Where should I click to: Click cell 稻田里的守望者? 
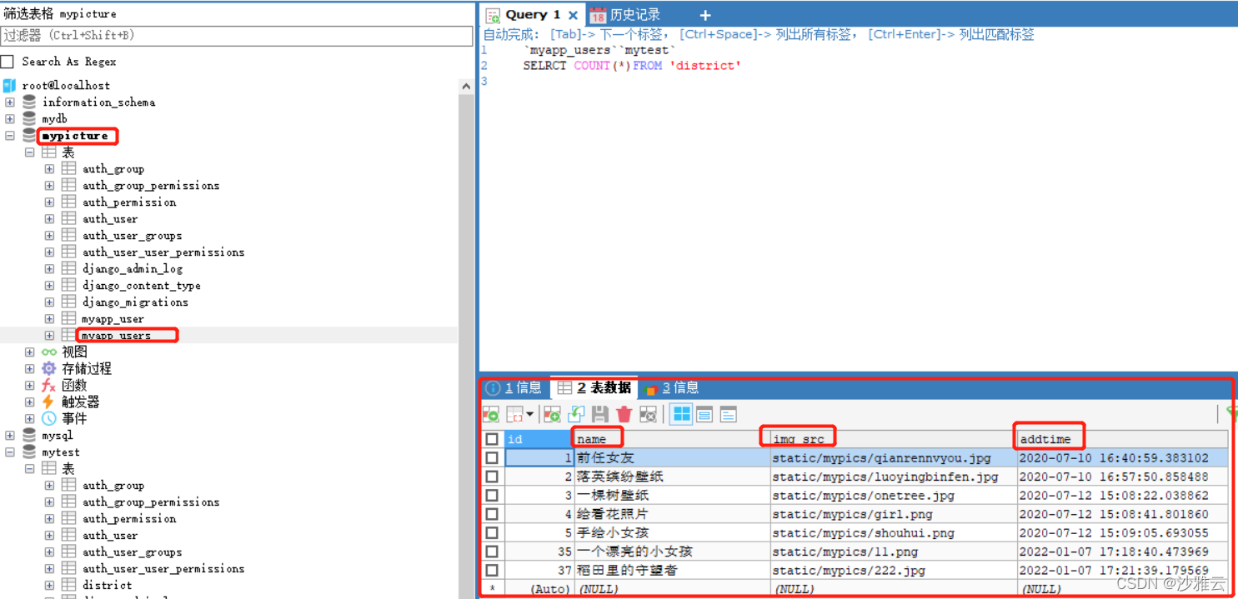[x=671, y=570]
